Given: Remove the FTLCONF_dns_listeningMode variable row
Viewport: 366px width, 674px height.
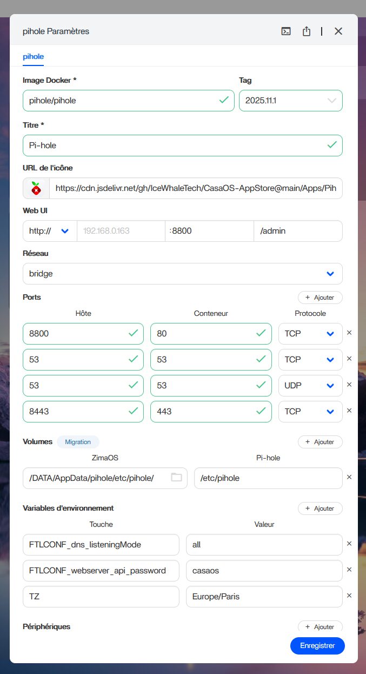Looking at the screenshot, I should [x=349, y=544].
